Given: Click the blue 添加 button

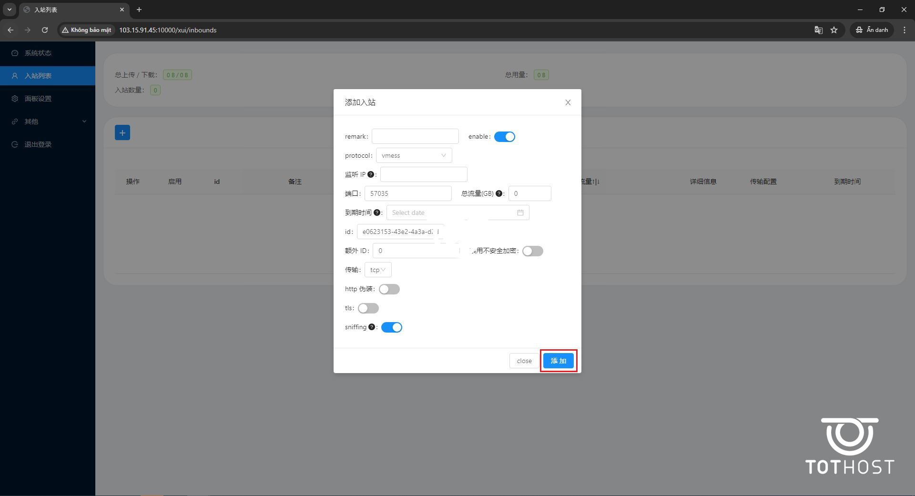Looking at the screenshot, I should click(558, 361).
